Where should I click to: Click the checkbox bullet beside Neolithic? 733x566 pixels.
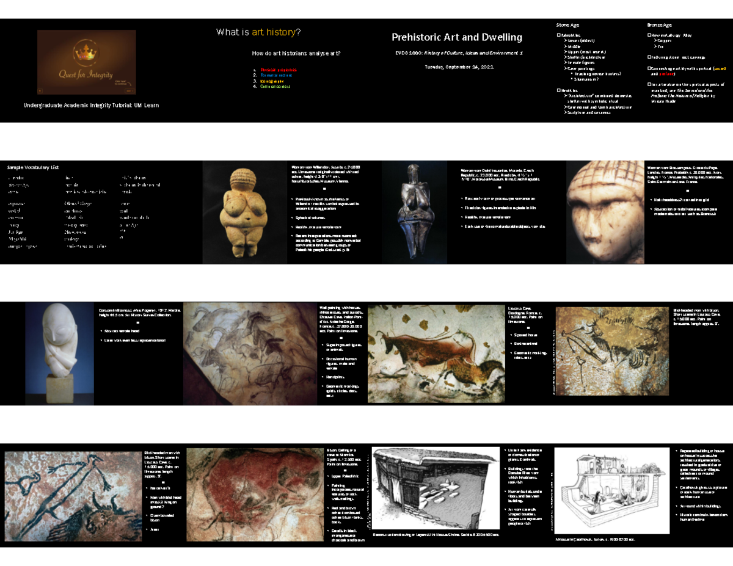point(558,90)
